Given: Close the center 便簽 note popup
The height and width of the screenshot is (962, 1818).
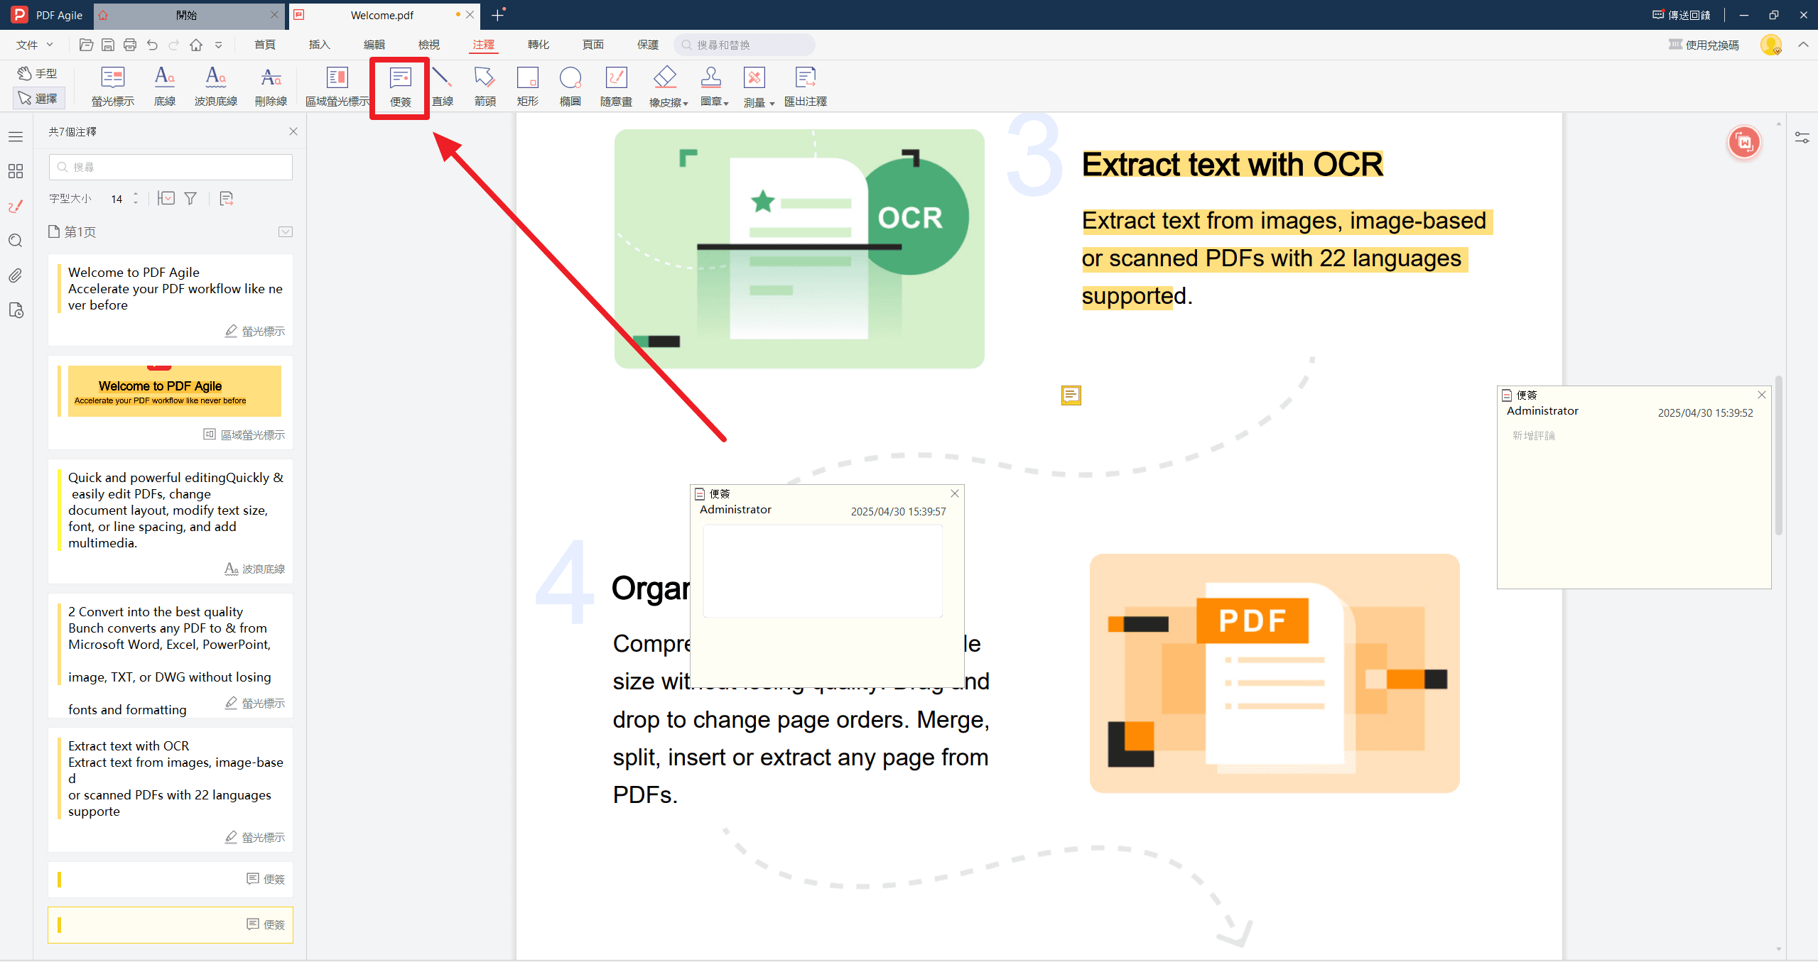Looking at the screenshot, I should (x=955, y=493).
